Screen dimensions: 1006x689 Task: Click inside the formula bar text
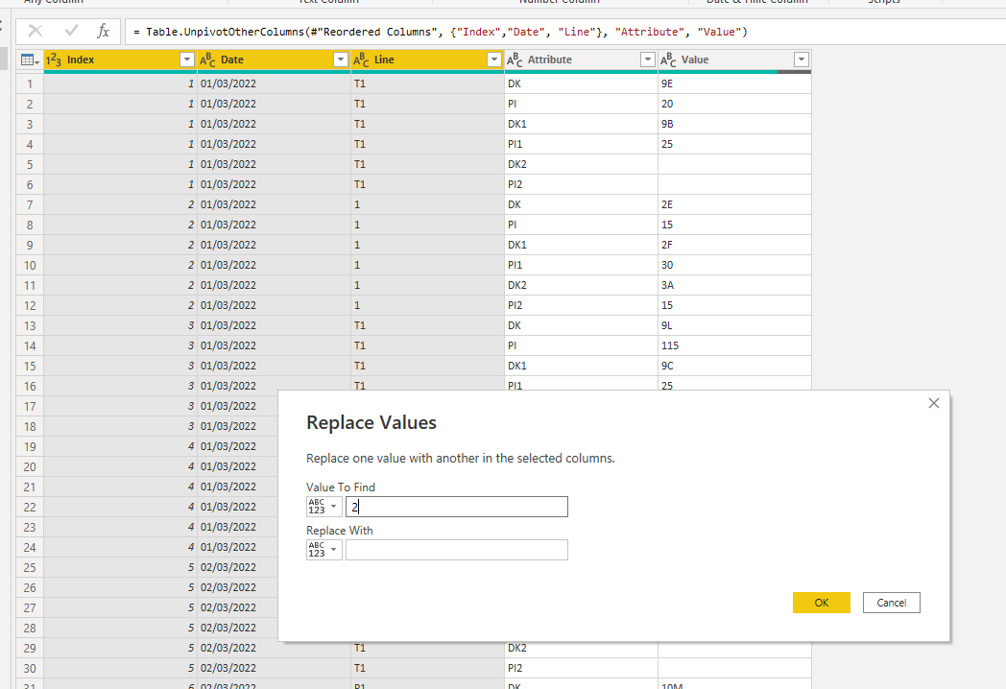pyautogui.click(x=440, y=32)
